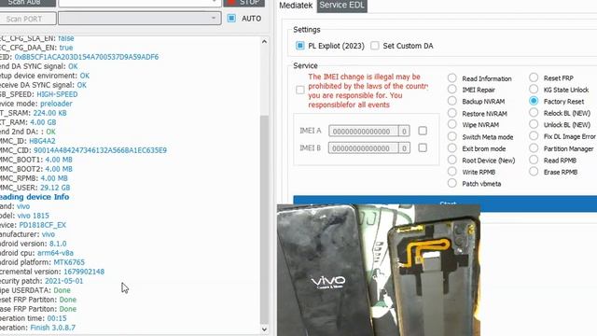Select Read Information radio option
This screenshot has height=336, width=597.
pos(451,78)
